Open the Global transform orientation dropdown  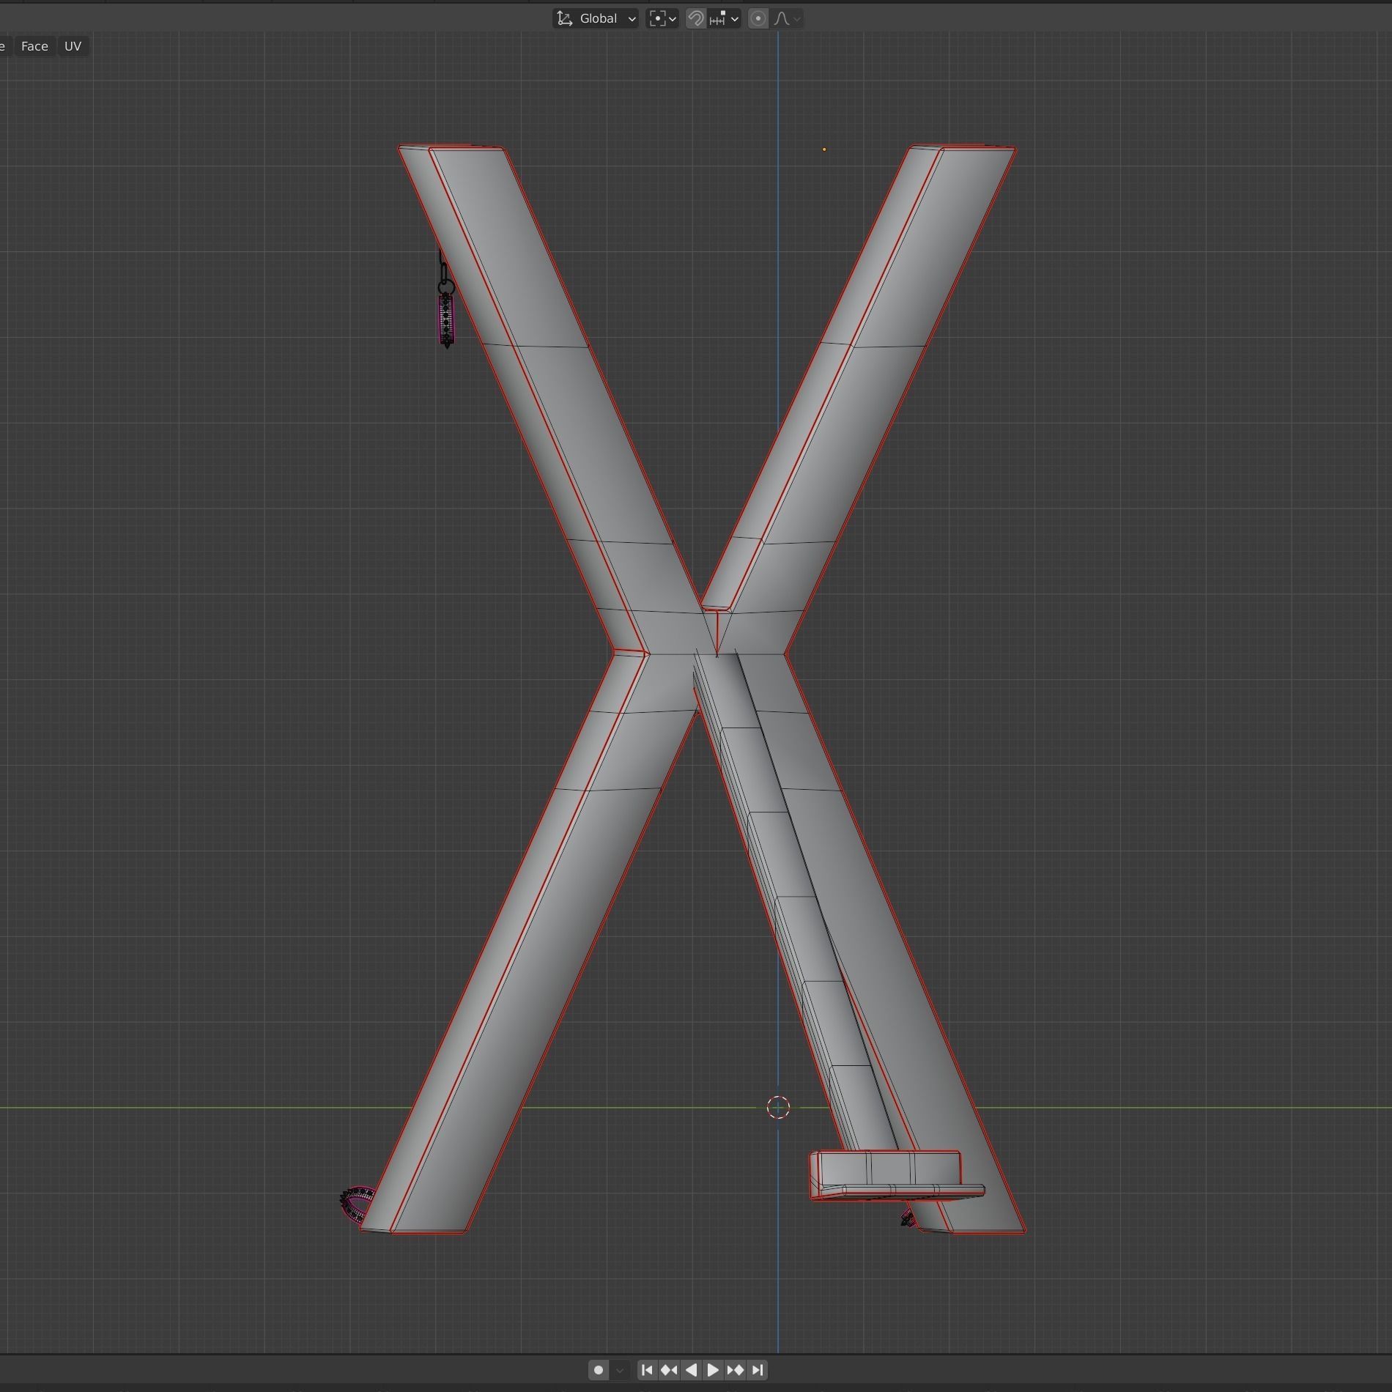tap(596, 18)
